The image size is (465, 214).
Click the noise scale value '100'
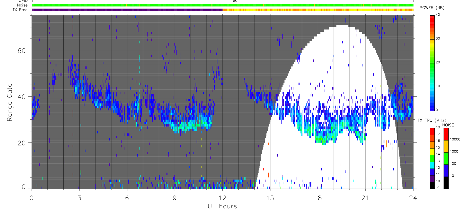point(453,163)
